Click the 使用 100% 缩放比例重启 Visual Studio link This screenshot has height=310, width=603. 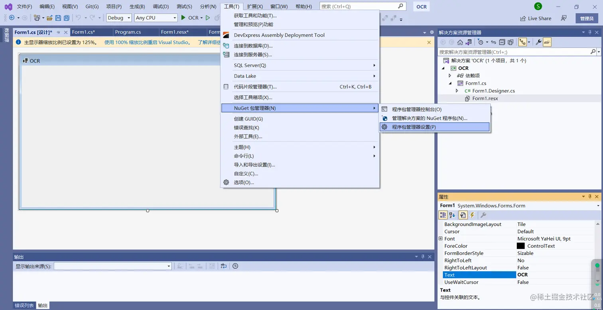148,42
